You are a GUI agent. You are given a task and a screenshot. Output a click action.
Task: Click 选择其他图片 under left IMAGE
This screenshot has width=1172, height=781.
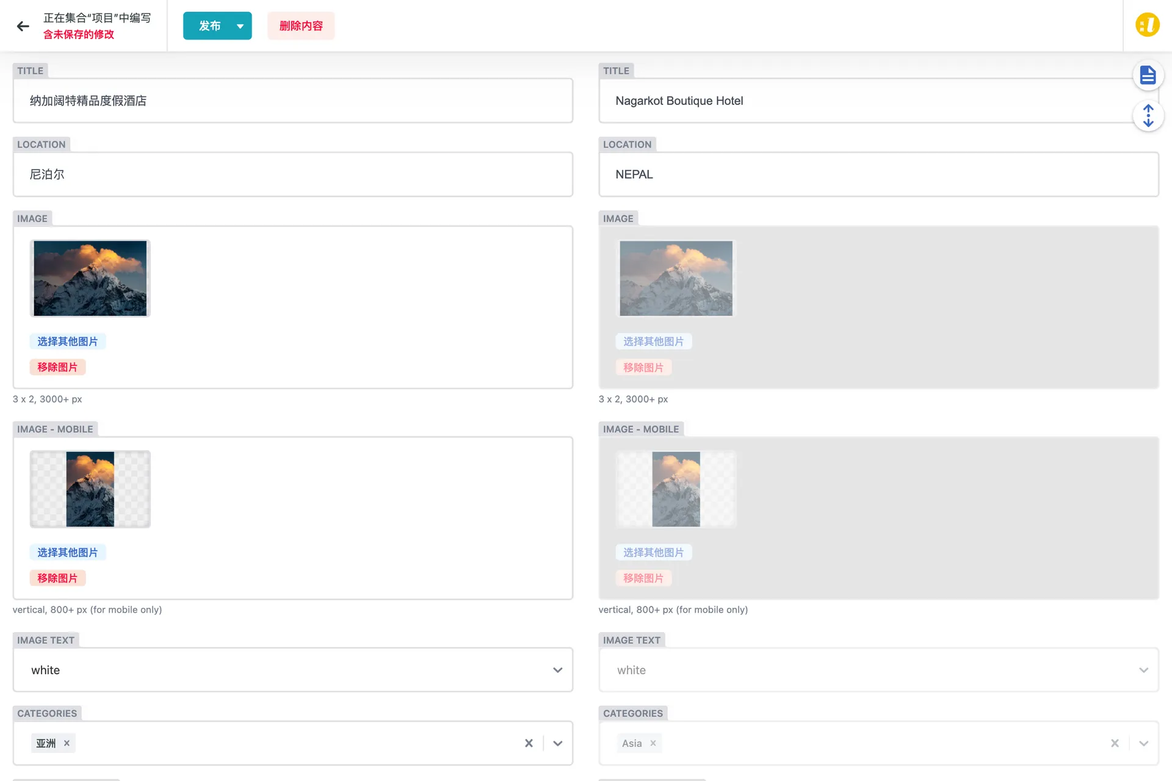pos(68,342)
